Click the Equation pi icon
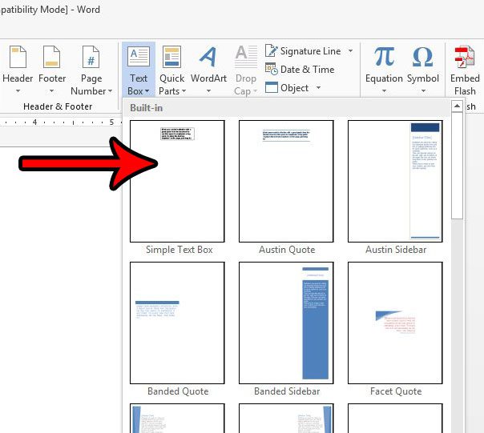The width and height of the screenshot is (484, 433). pos(384,57)
